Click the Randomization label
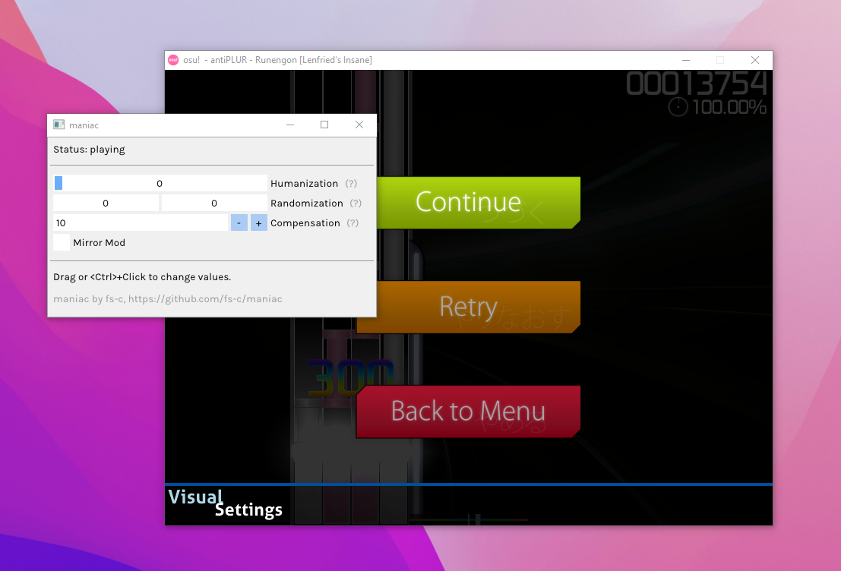This screenshot has width=841, height=571. (307, 203)
